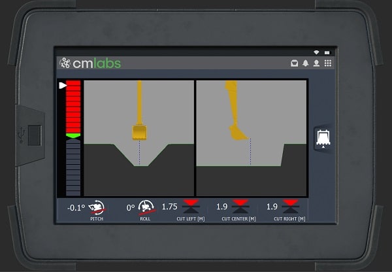This screenshot has width=392, height=272.
Task: Click the red section of the depth bar
Action: 73,107
